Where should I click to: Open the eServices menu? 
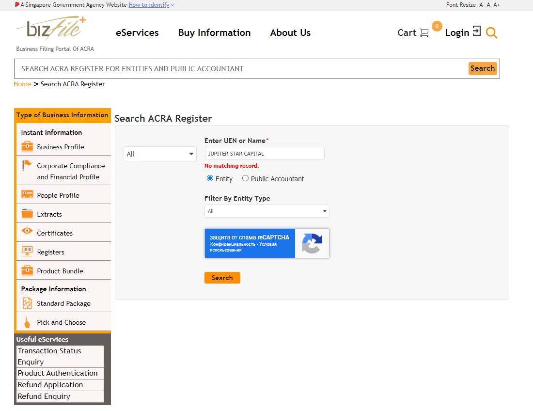point(137,33)
